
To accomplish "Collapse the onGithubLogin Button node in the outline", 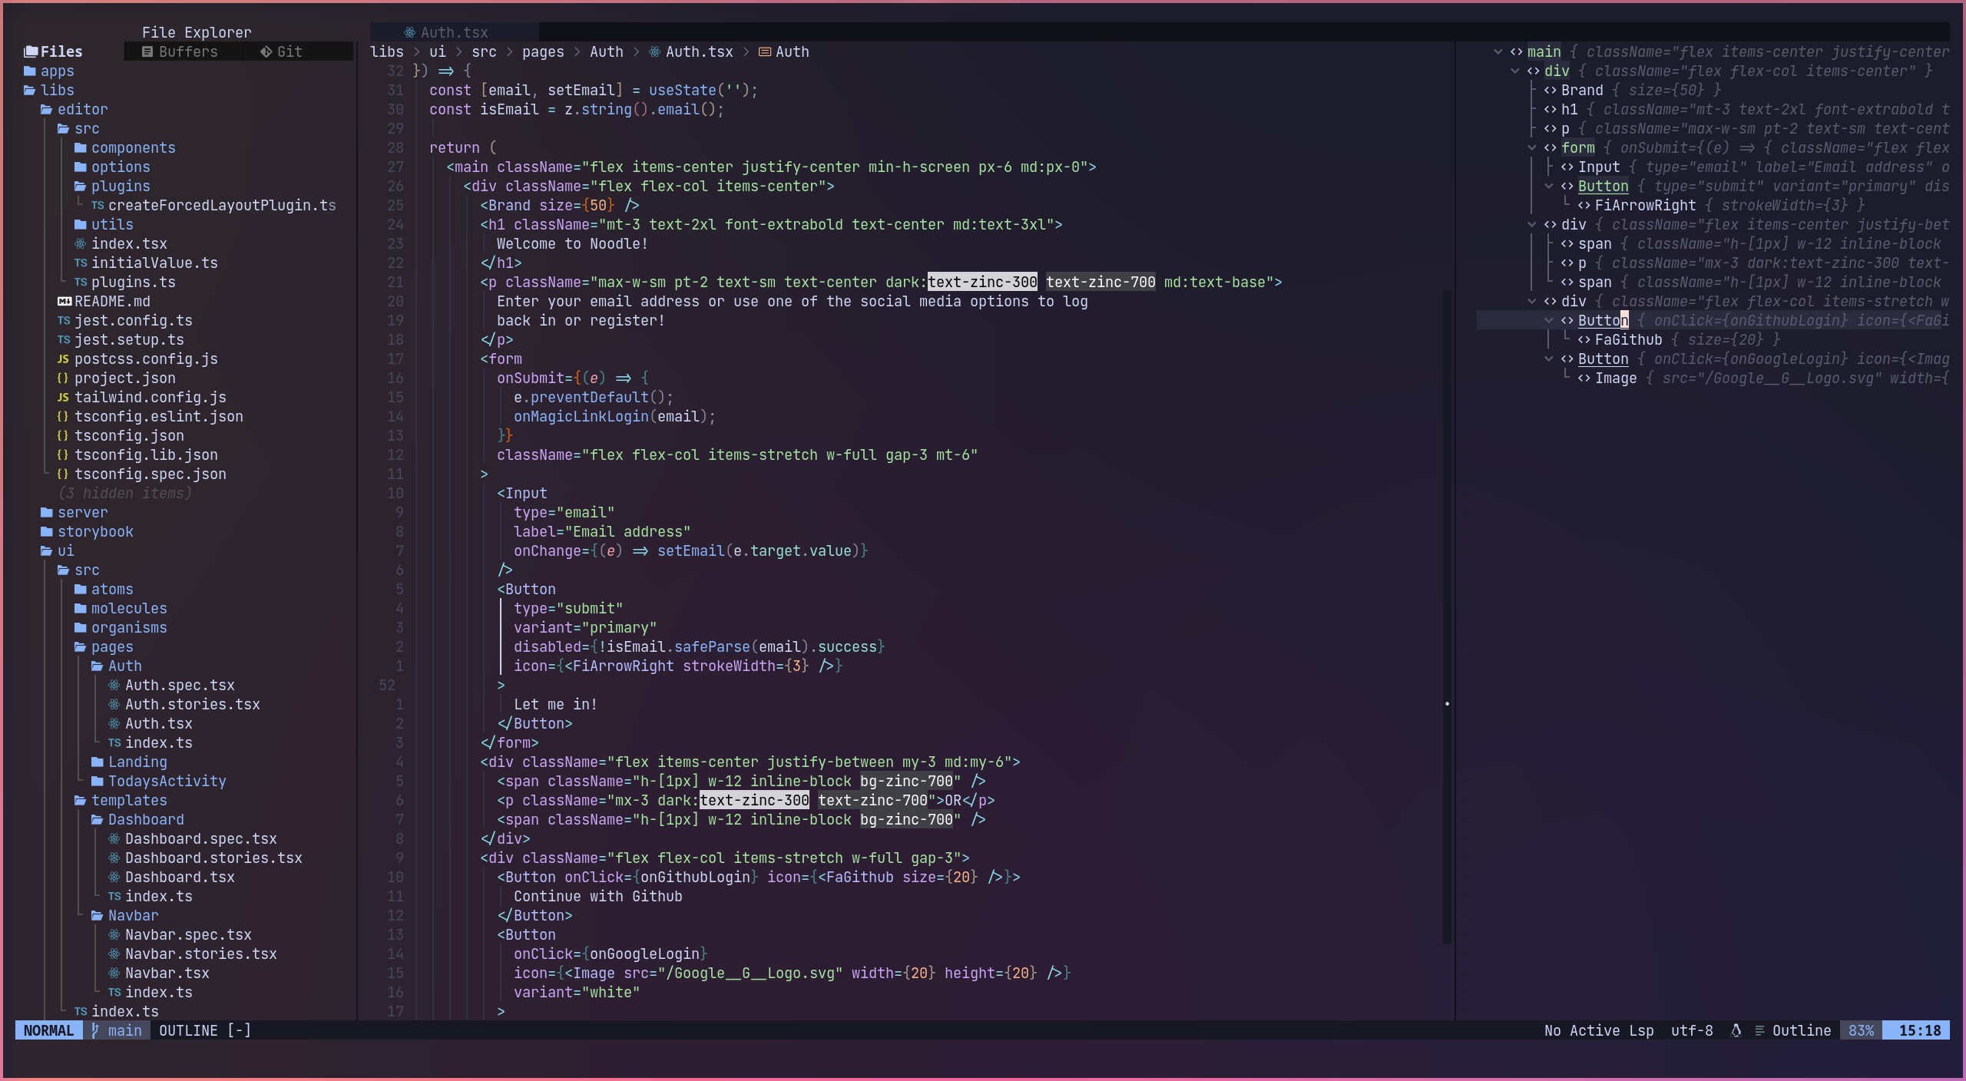I will pyautogui.click(x=1549, y=320).
